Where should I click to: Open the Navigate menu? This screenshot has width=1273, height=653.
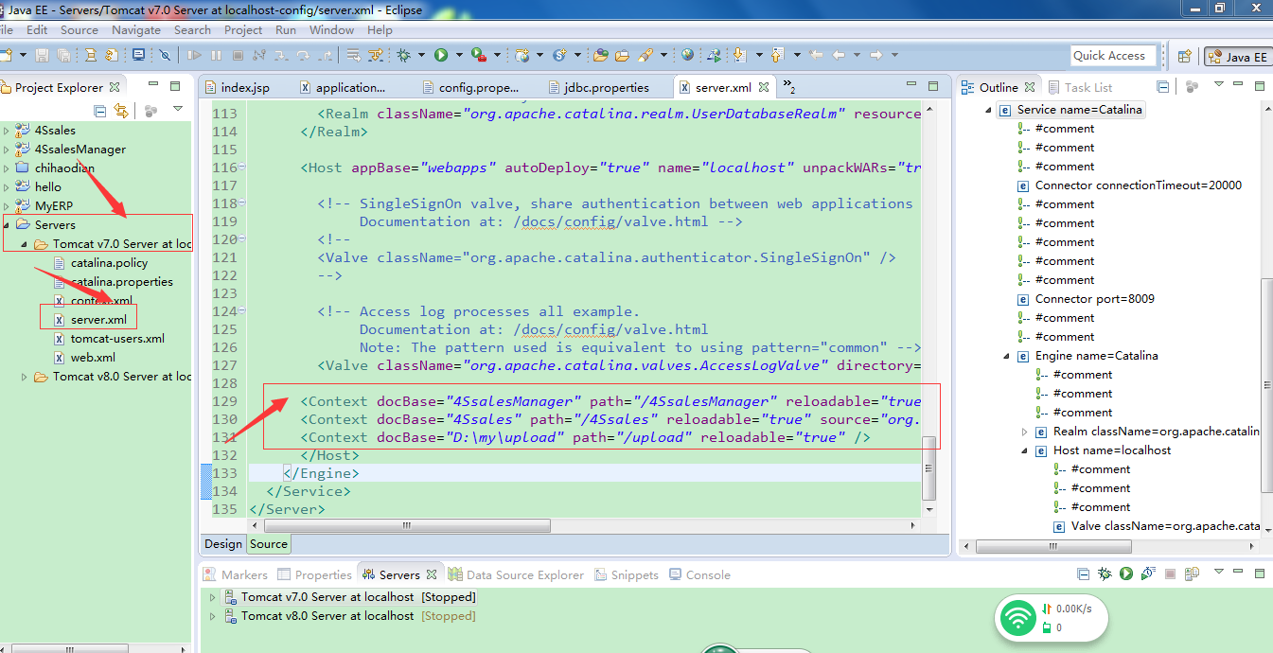(x=136, y=29)
